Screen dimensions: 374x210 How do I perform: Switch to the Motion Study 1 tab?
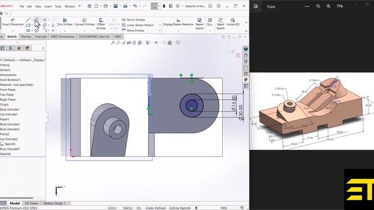tap(54, 204)
